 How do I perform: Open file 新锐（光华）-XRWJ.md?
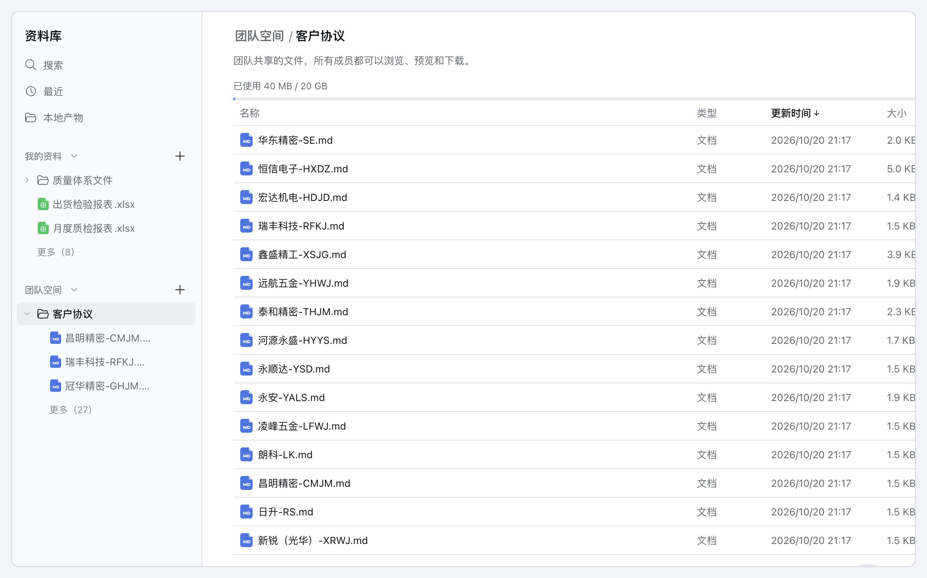tap(574, 540)
